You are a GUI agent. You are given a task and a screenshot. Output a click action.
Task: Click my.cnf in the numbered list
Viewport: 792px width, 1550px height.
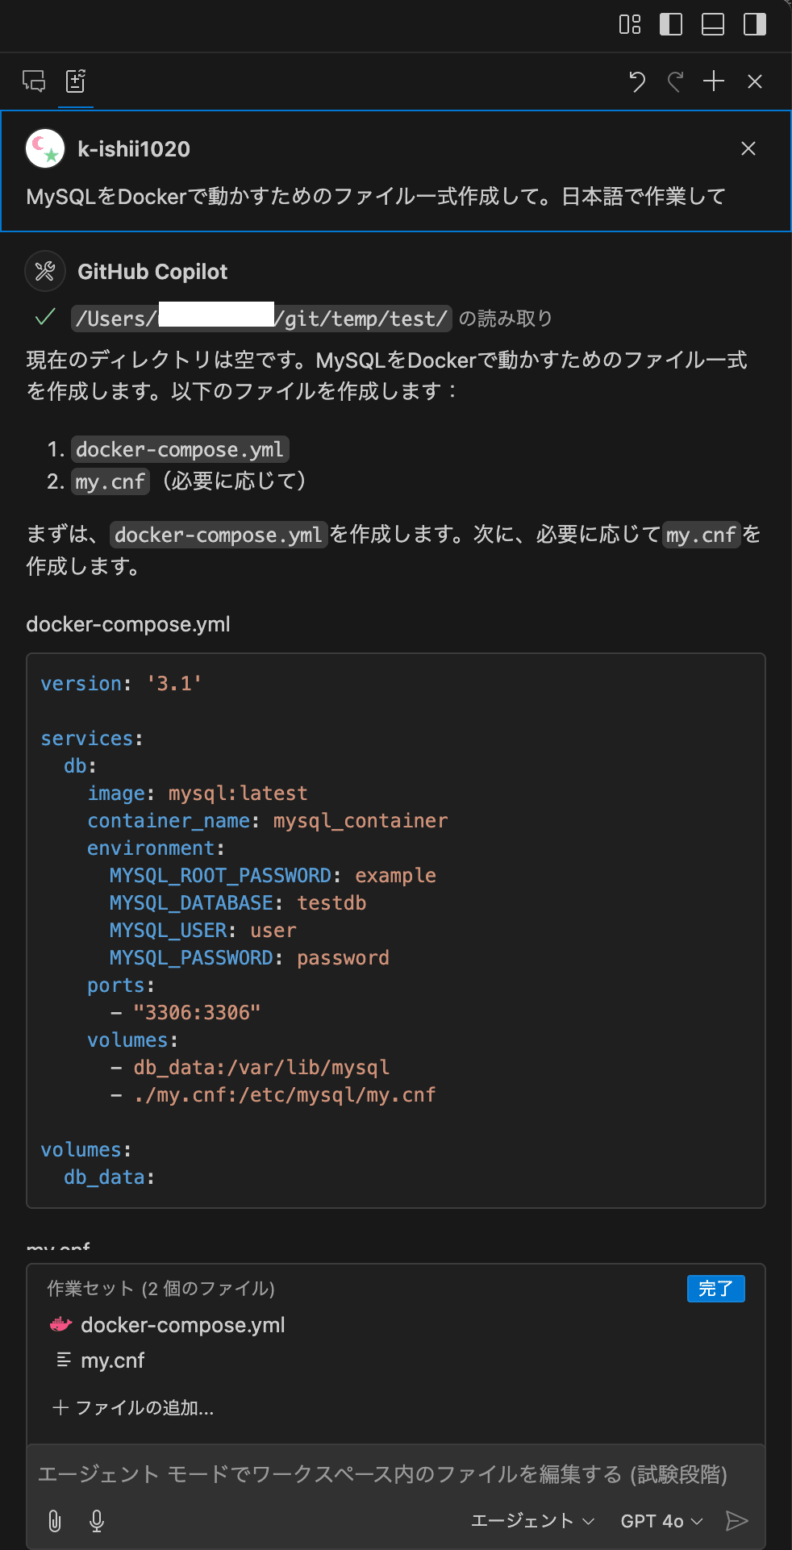[110, 481]
